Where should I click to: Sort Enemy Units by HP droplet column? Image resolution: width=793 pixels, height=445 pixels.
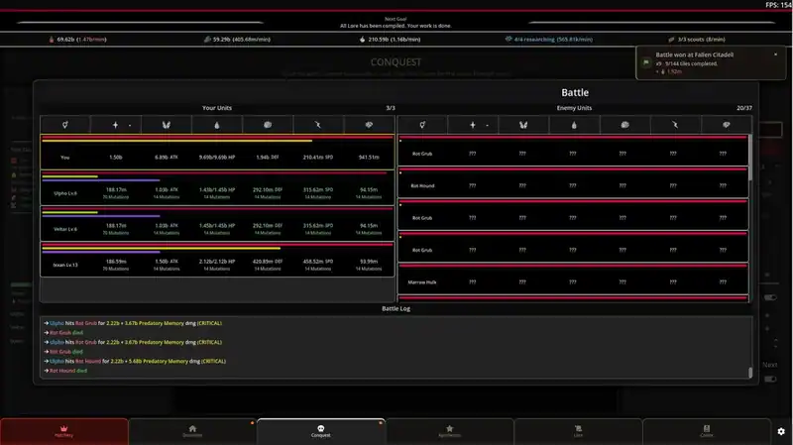pyautogui.click(x=574, y=125)
